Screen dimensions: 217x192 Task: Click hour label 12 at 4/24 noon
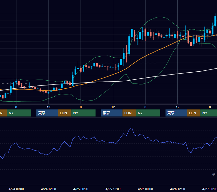49,107
